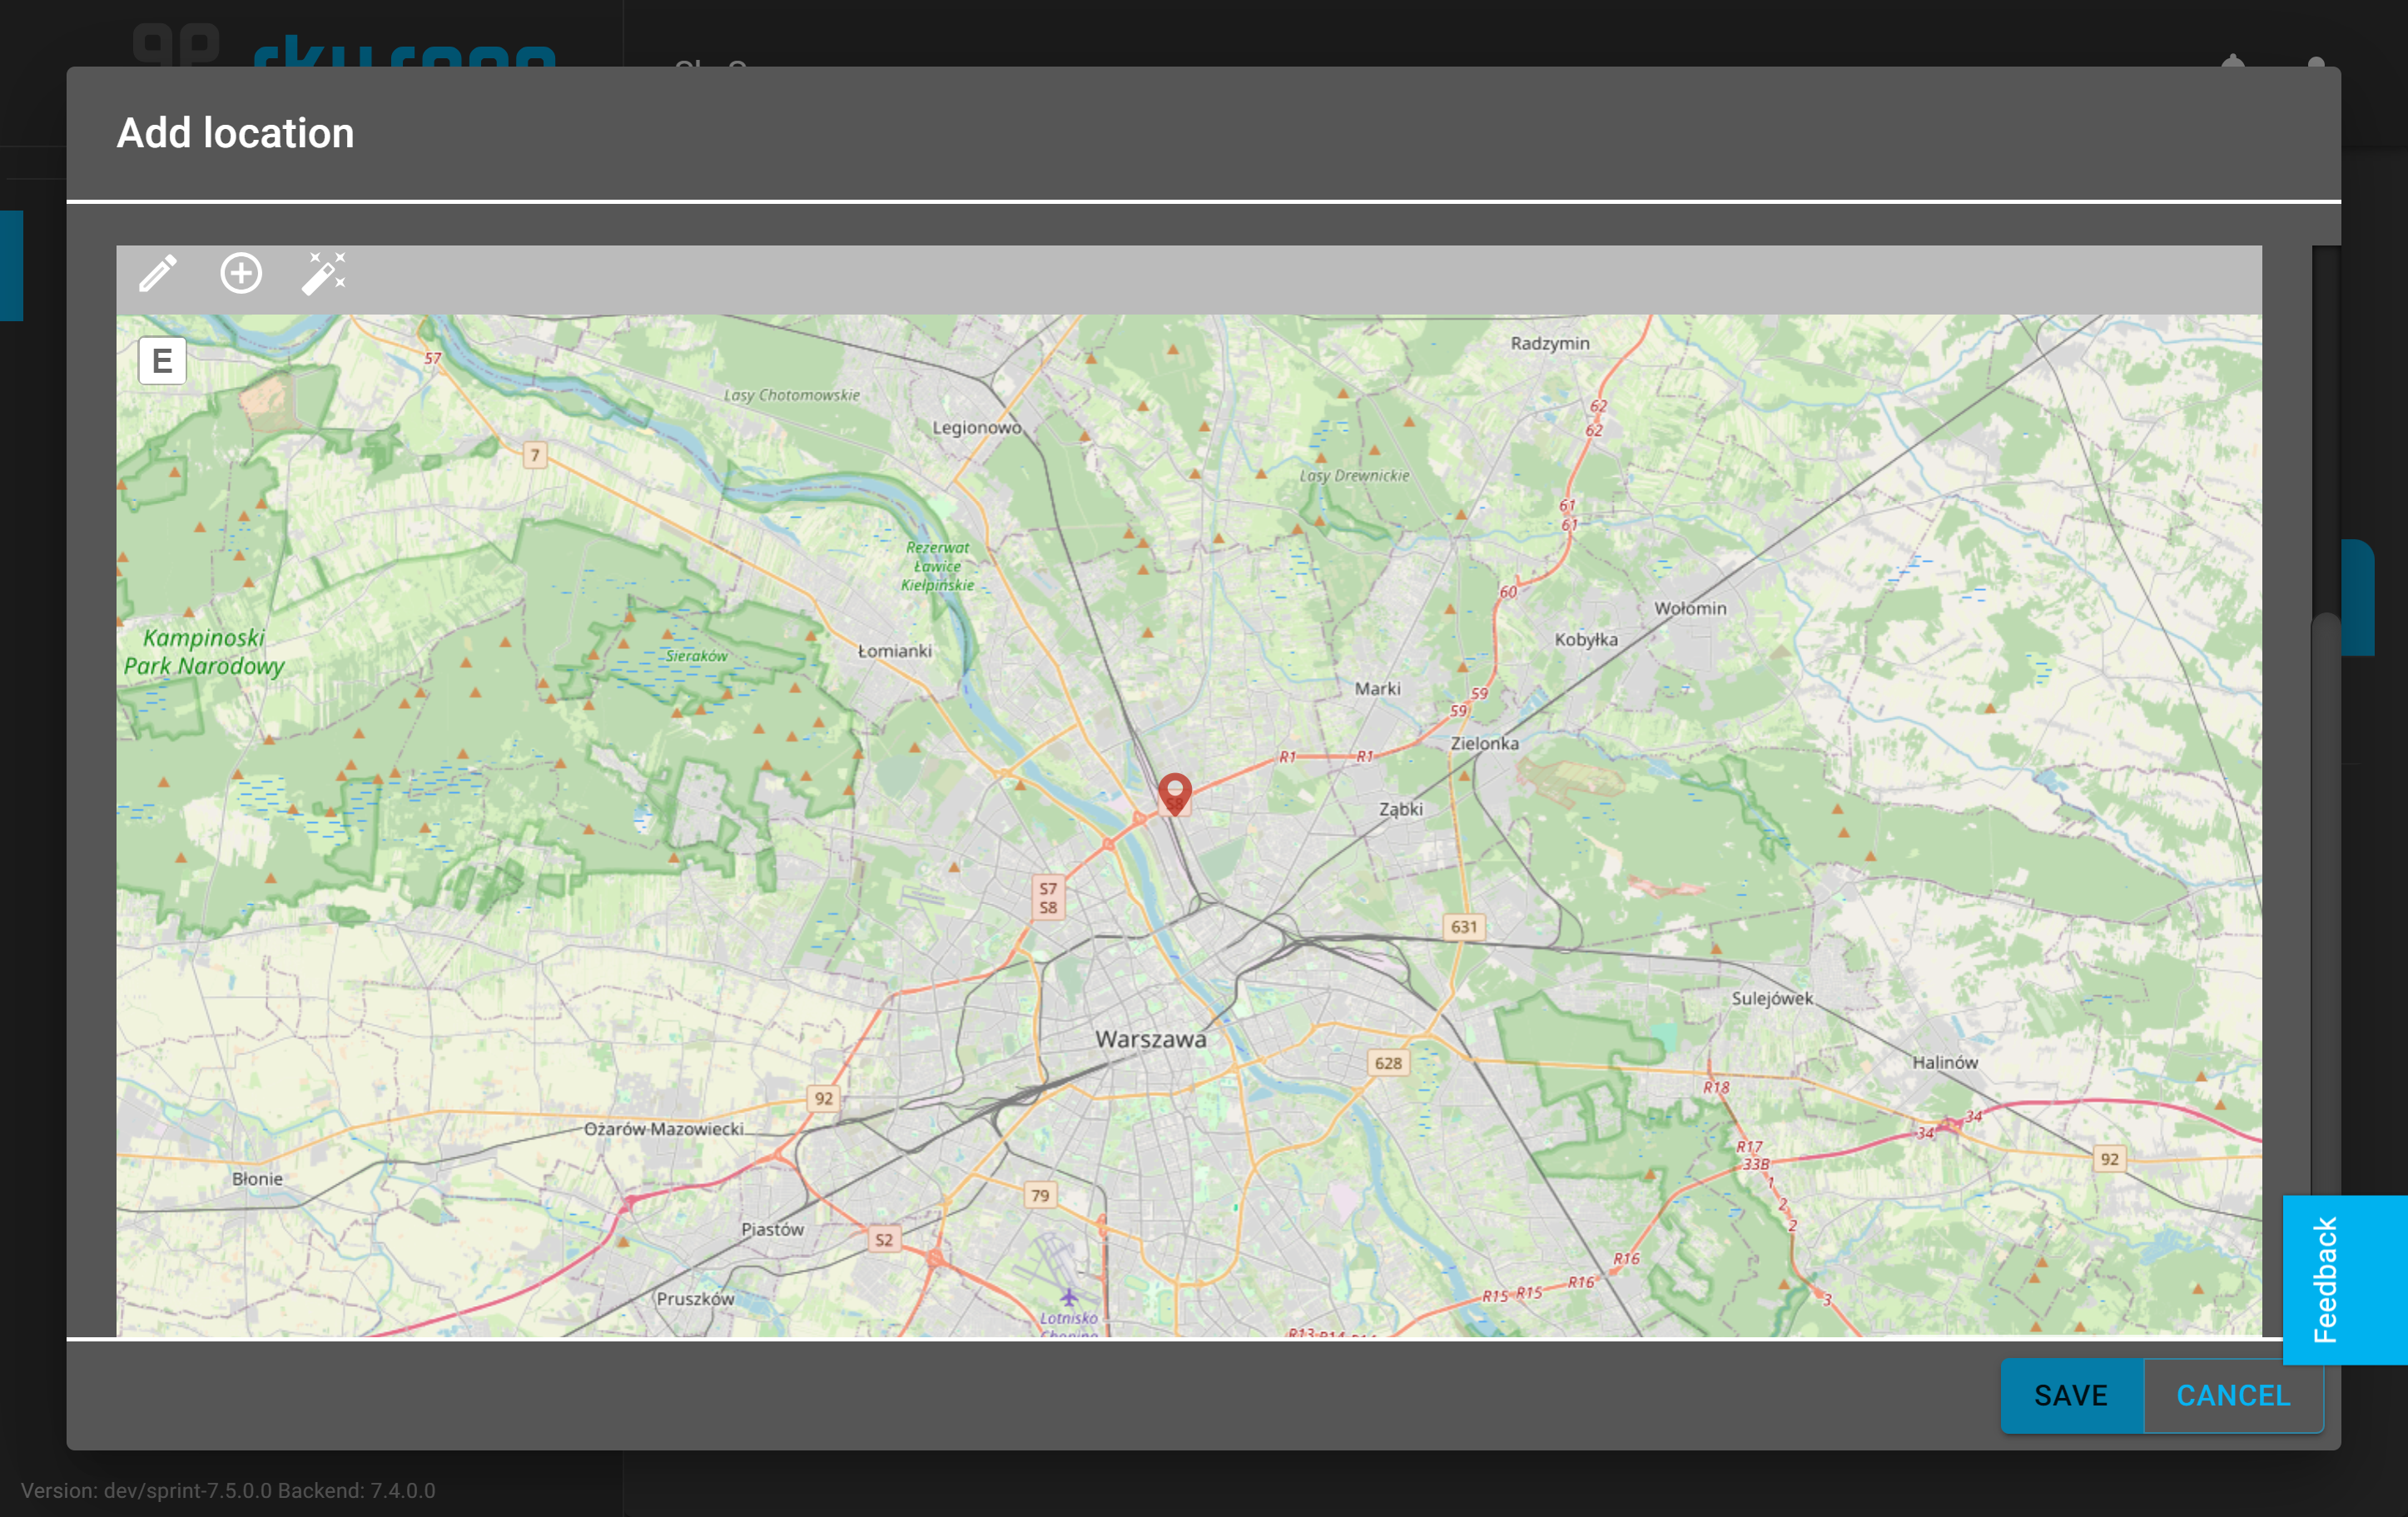
Task: Cancel the Add location dialog
Action: click(x=2233, y=1395)
